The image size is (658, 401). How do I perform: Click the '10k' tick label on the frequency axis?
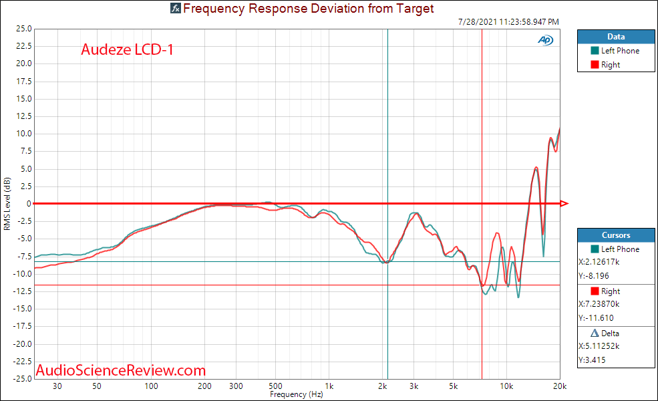pos(506,386)
